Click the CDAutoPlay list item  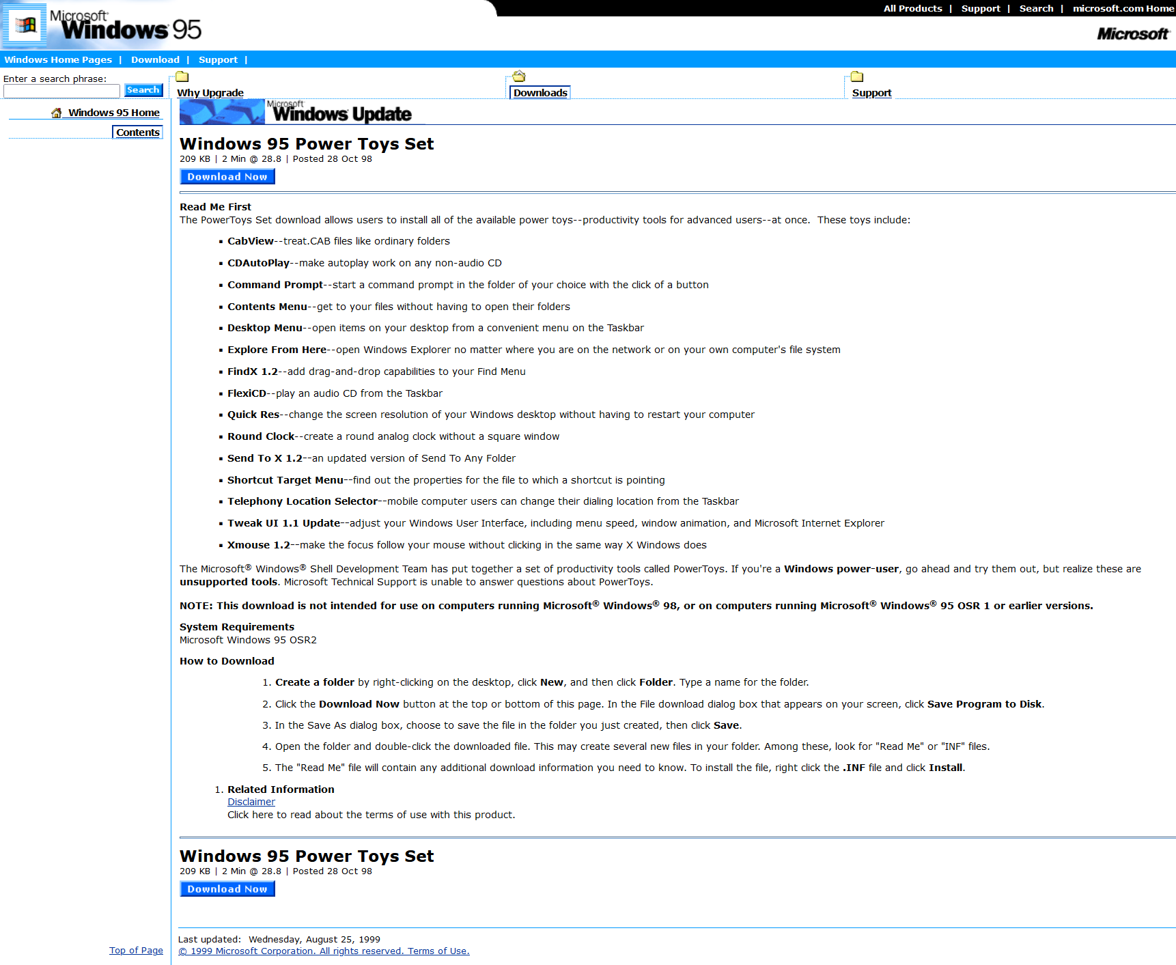(x=365, y=263)
